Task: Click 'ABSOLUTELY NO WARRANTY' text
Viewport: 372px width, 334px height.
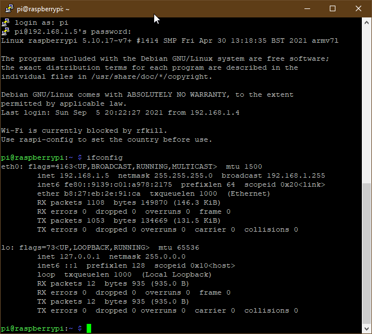Action: pos(177,94)
